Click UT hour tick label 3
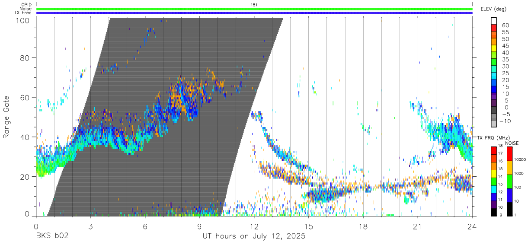The width and height of the screenshot is (531, 245). [x=90, y=226]
